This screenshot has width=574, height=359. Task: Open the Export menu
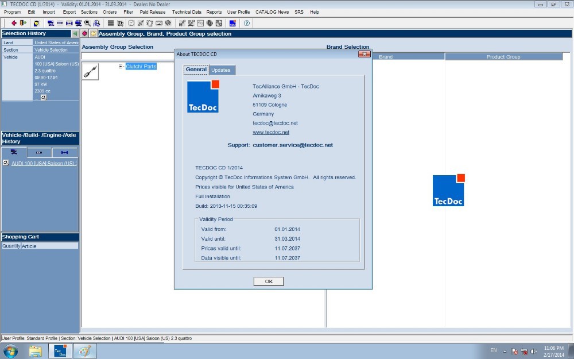(69, 12)
